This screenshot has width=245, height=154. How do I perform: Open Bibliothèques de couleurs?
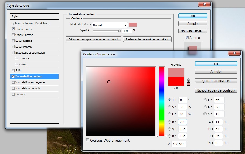(x=216, y=90)
